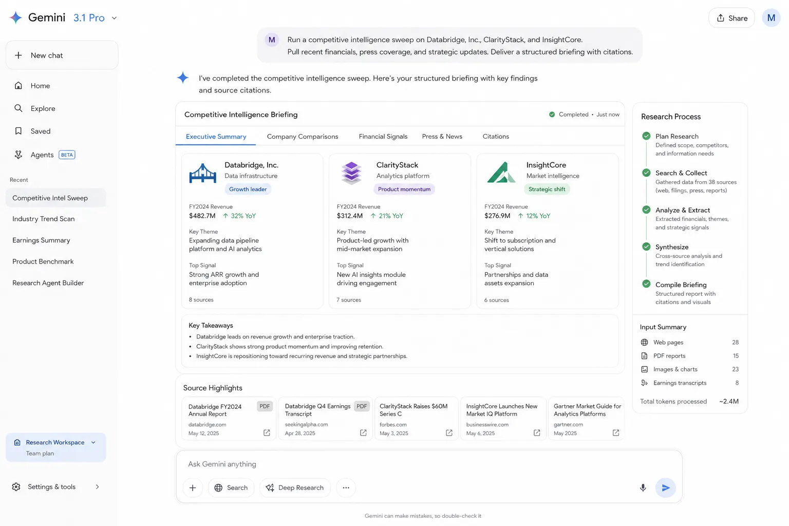Click the ClarityStack stacked layers logo
Image resolution: width=789 pixels, height=526 pixels.
351,173
